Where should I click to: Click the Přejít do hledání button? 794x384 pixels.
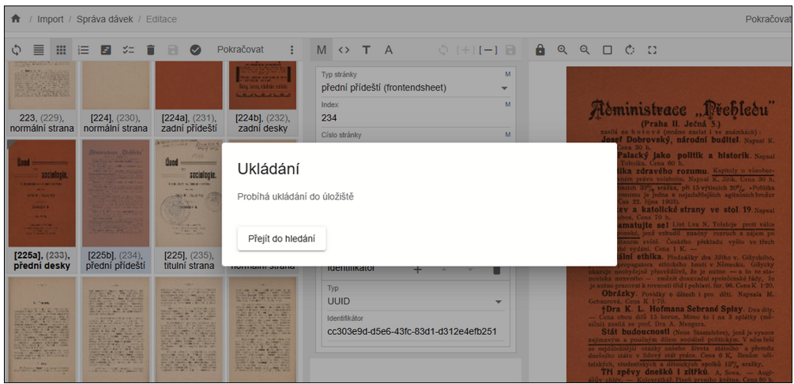pyautogui.click(x=282, y=238)
